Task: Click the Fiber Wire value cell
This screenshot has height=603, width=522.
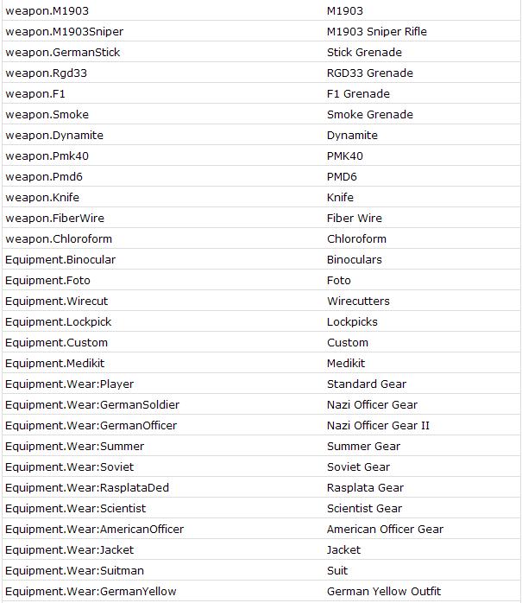Action: click(x=354, y=219)
